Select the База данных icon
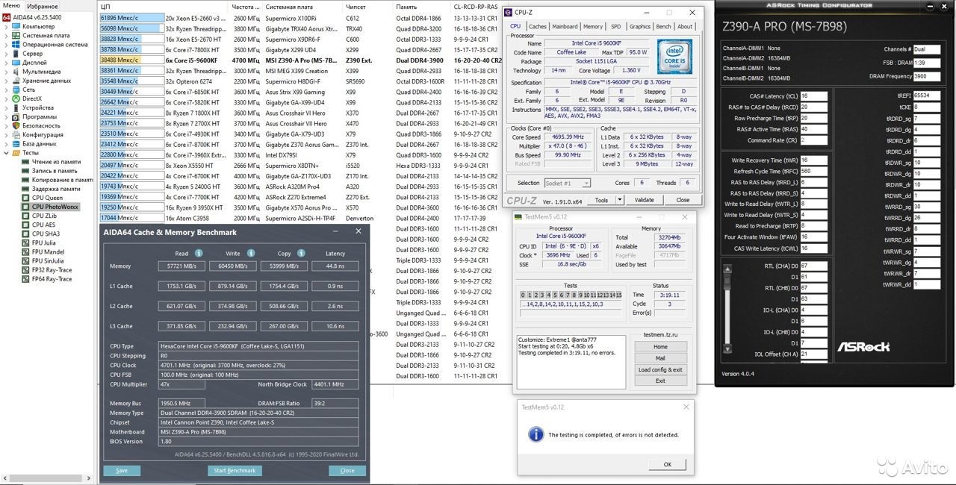 click(16, 144)
